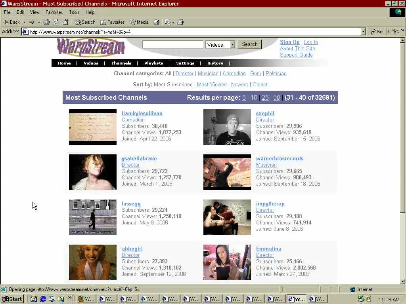Screen dimensions: 406x304
Task: Open the Support Guide link
Action: pyautogui.click(x=296, y=55)
